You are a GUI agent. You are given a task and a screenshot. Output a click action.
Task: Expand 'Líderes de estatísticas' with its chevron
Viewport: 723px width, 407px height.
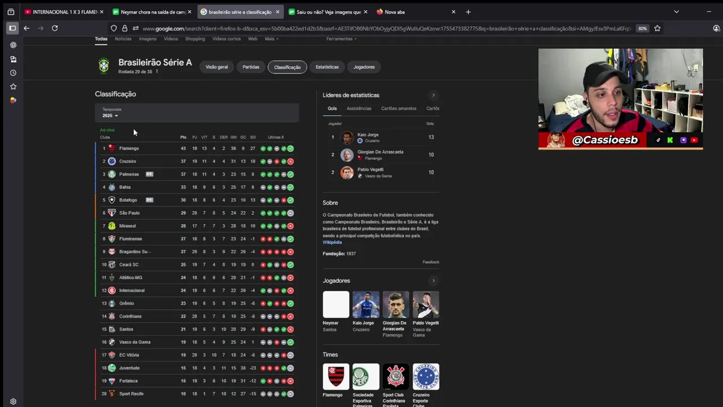(433, 95)
